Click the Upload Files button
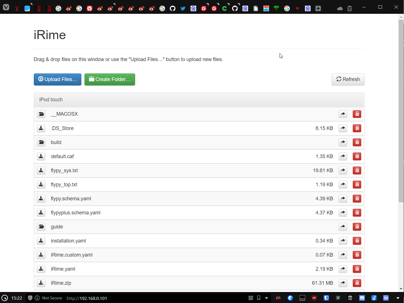The height and width of the screenshot is (303, 404). pos(57,79)
